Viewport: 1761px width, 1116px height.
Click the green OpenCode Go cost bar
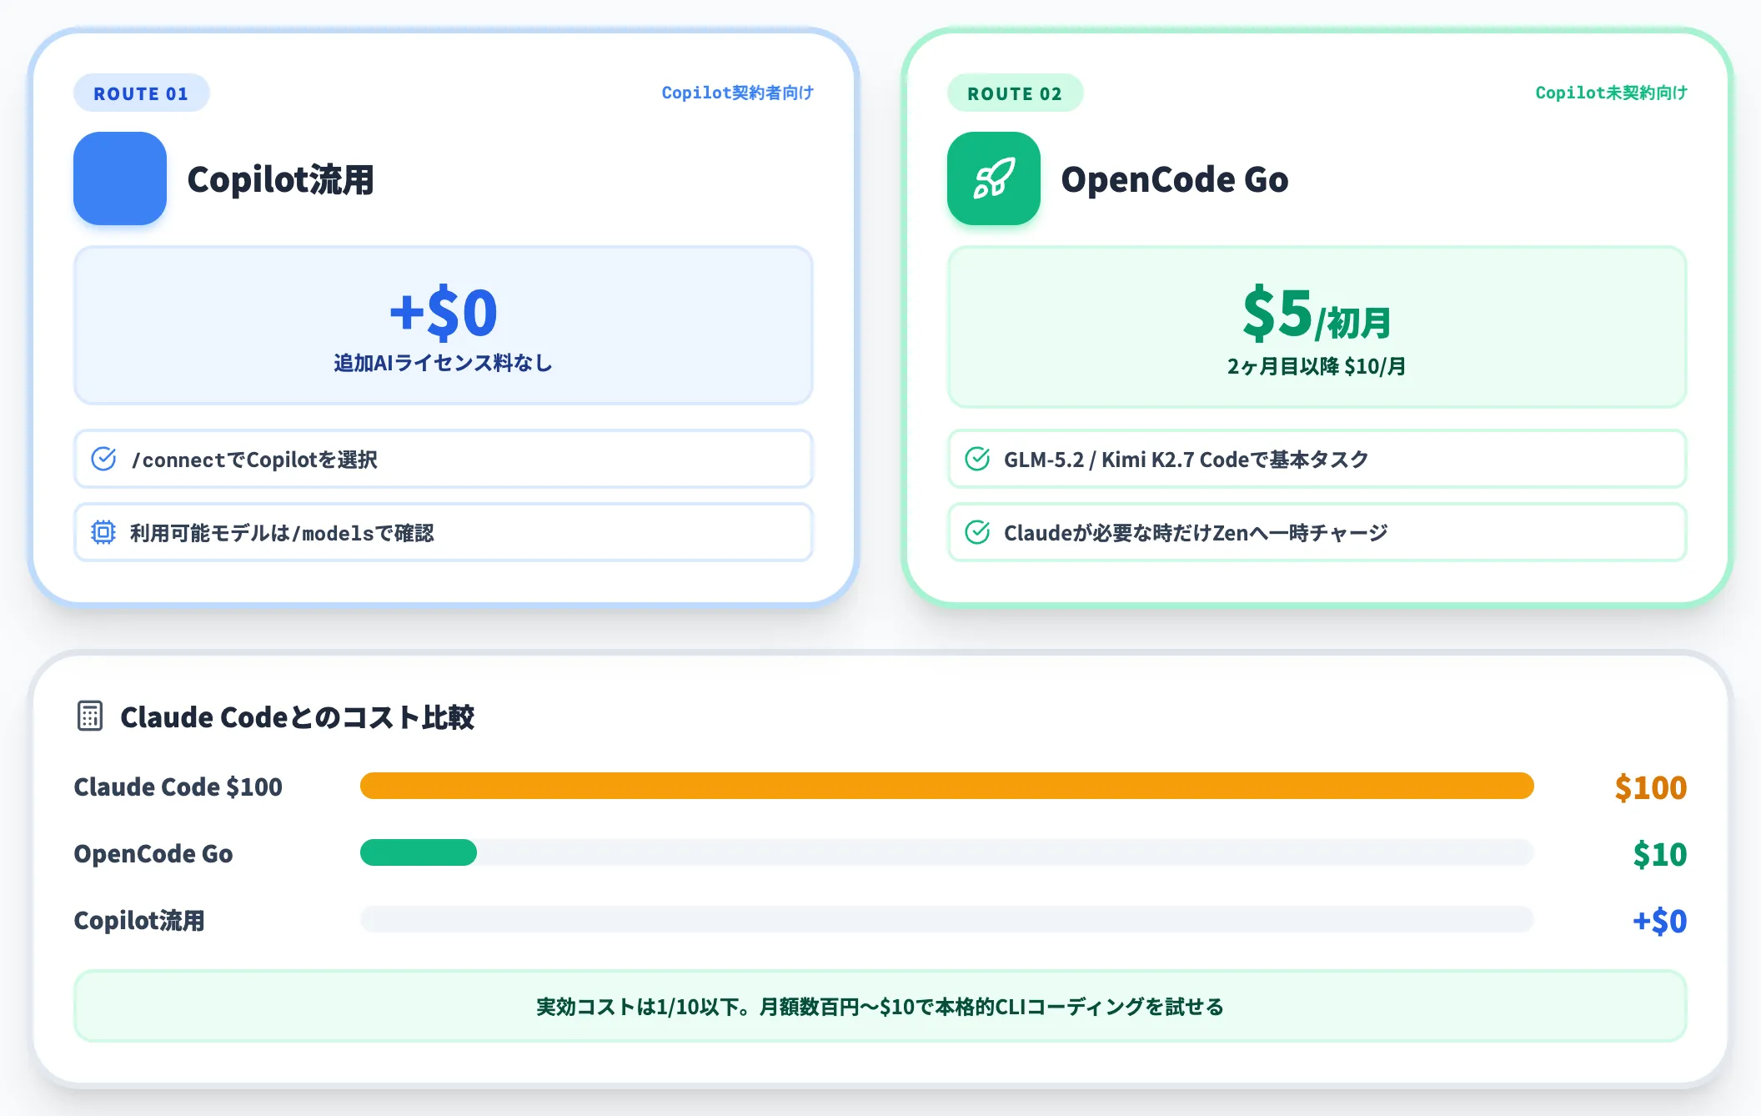tap(419, 852)
